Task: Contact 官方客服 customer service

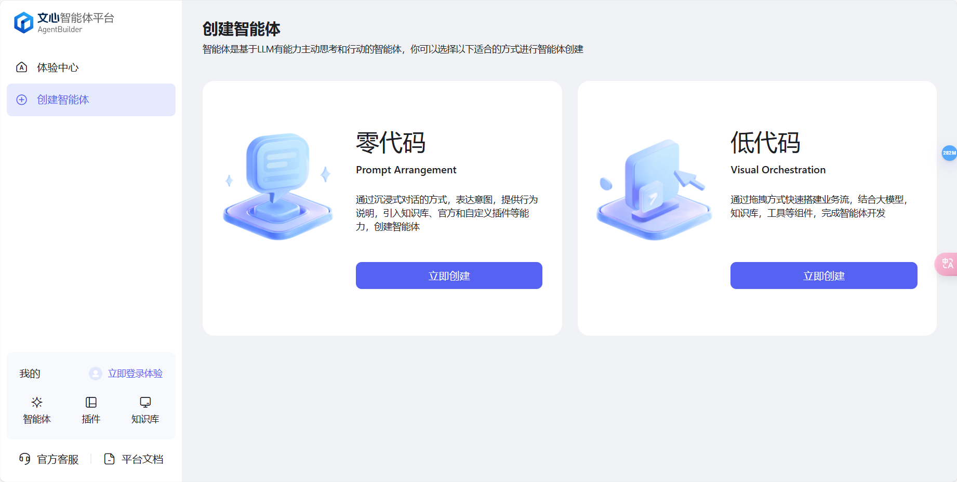Action: tap(57, 459)
